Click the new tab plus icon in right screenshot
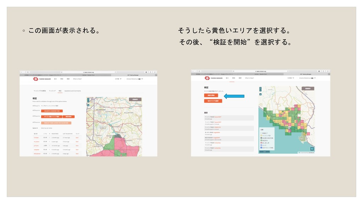 click(x=329, y=74)
